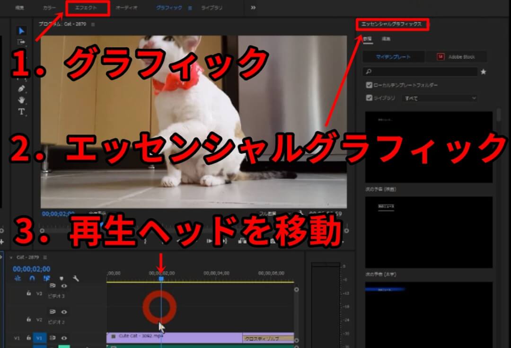
Task: Toggle nest-sequence insert icon in timeline
Action: pyautogui.click(x=18, y=278)
